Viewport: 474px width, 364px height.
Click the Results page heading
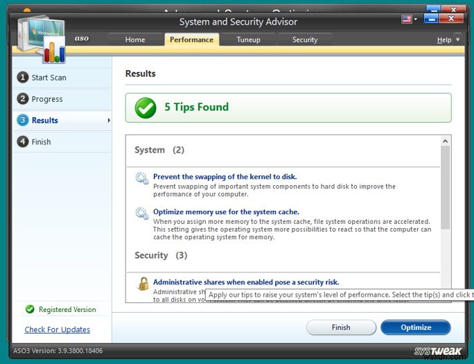click(141, 73)
